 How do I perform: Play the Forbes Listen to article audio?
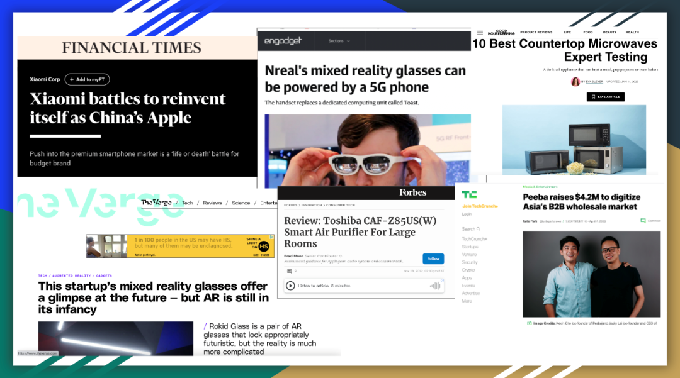(290, 286)
